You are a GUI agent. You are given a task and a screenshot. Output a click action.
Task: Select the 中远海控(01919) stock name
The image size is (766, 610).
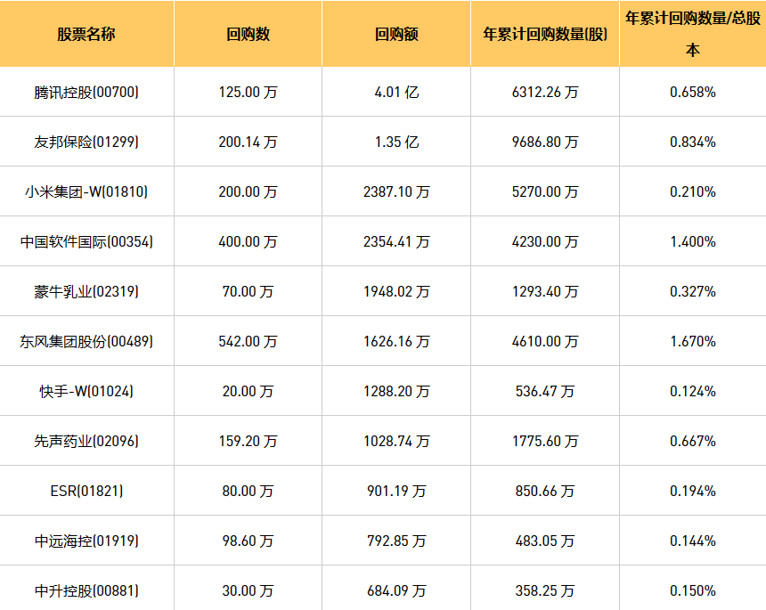pyautogui.click(x=86, y=541)
